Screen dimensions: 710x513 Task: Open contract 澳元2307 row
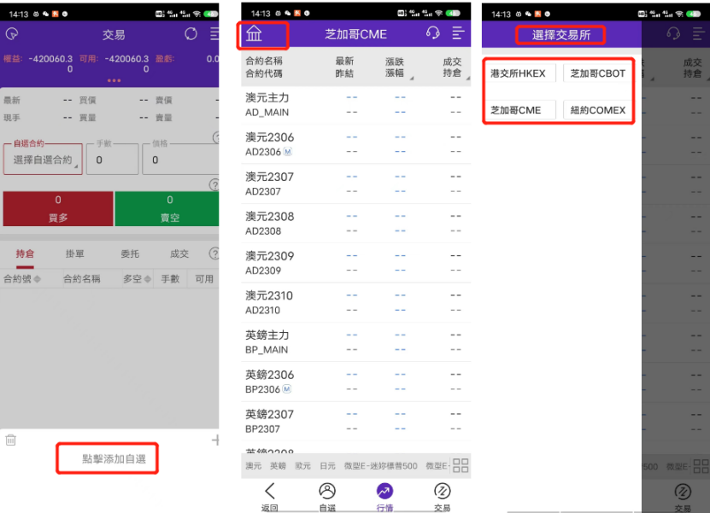tap(356, 184)
